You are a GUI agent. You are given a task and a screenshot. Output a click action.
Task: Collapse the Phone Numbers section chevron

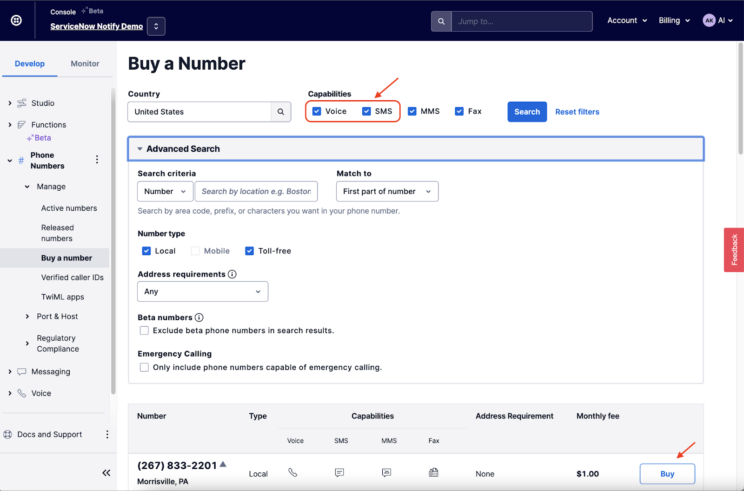coord(10,161)
